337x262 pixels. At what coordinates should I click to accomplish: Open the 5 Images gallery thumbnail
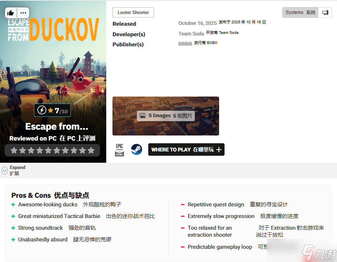click(165, 116)
